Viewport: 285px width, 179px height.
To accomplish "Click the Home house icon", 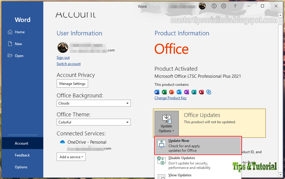I will pyautogui.click(x=10, y=32).
